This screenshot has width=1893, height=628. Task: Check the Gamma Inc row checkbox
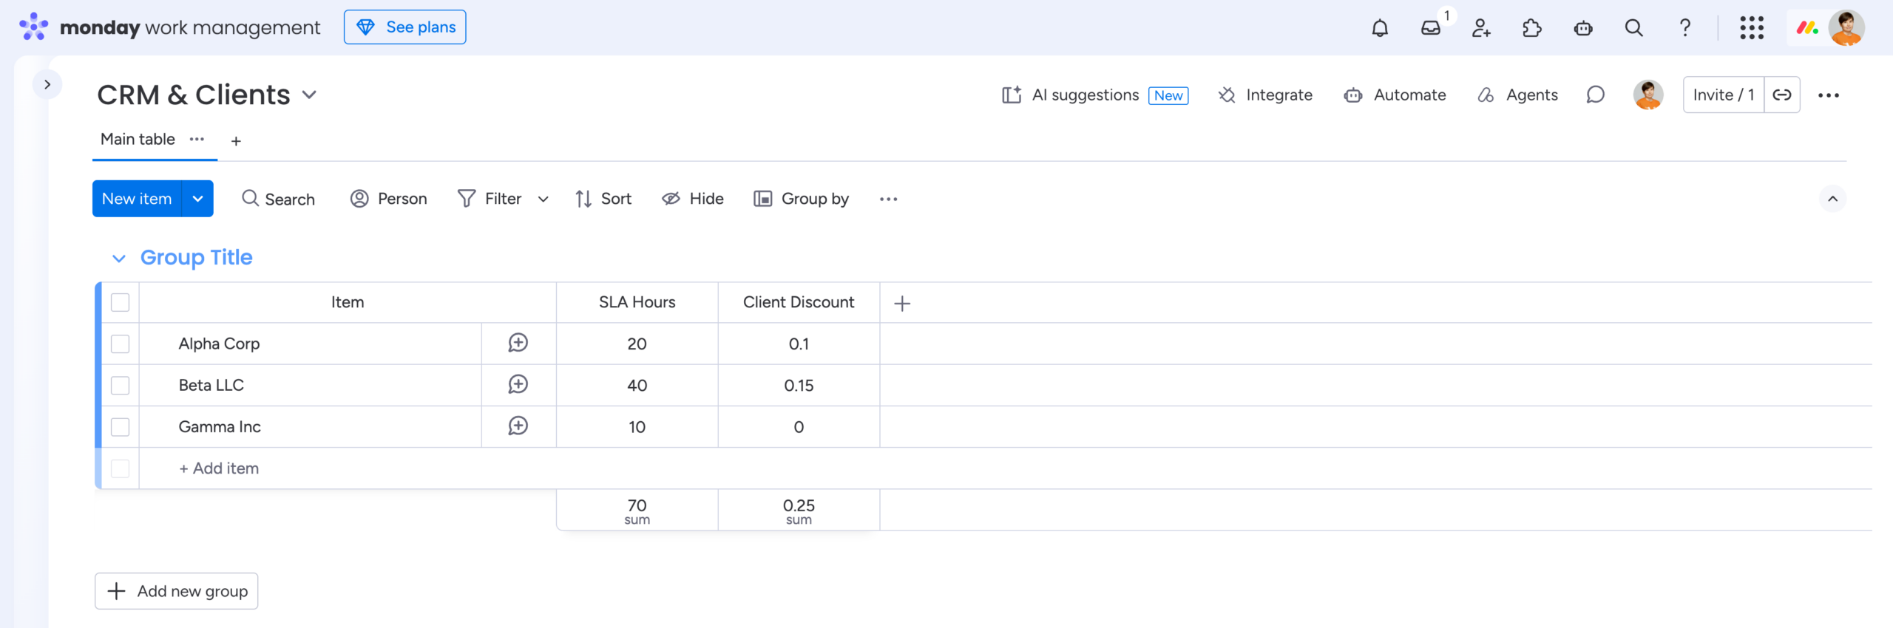click(120, 427)
